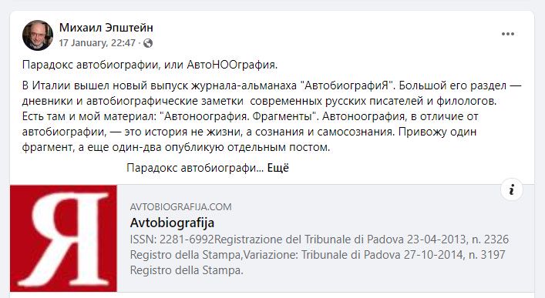Click the author name Михаил Эпштейн

[x=106, y=28]
